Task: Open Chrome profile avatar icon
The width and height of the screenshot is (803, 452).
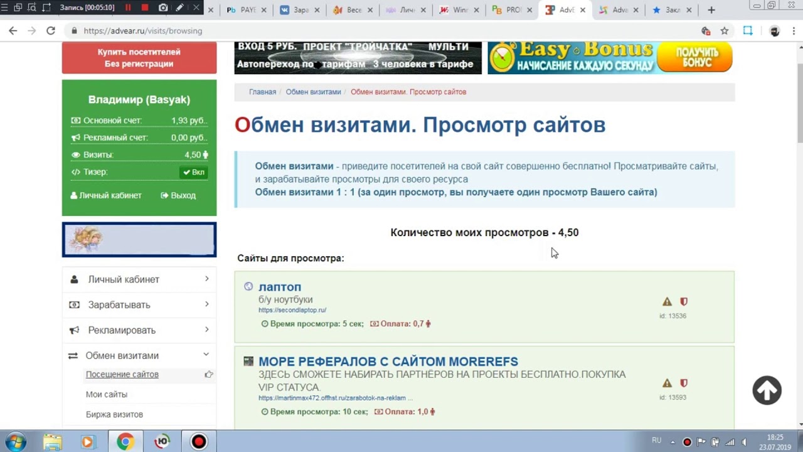Action: (x=775, y=31)
